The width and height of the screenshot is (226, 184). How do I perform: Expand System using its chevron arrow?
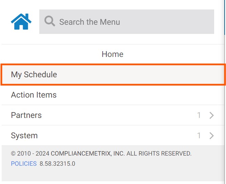point(212,136)
